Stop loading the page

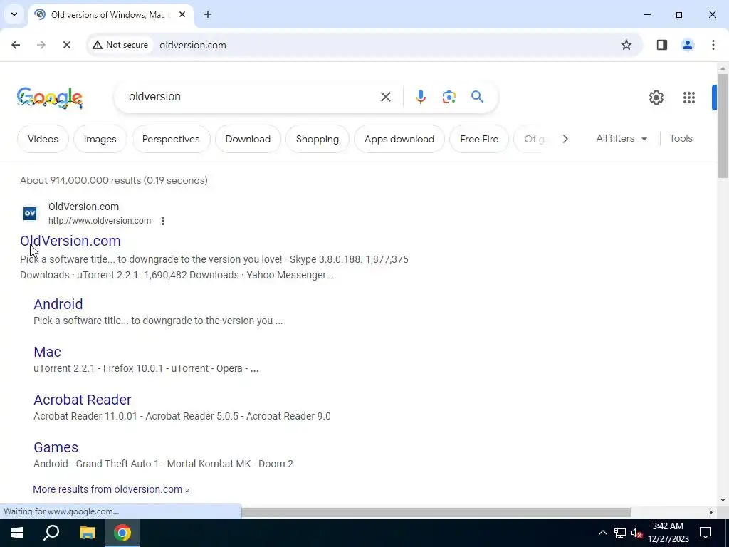pos(67,45)
